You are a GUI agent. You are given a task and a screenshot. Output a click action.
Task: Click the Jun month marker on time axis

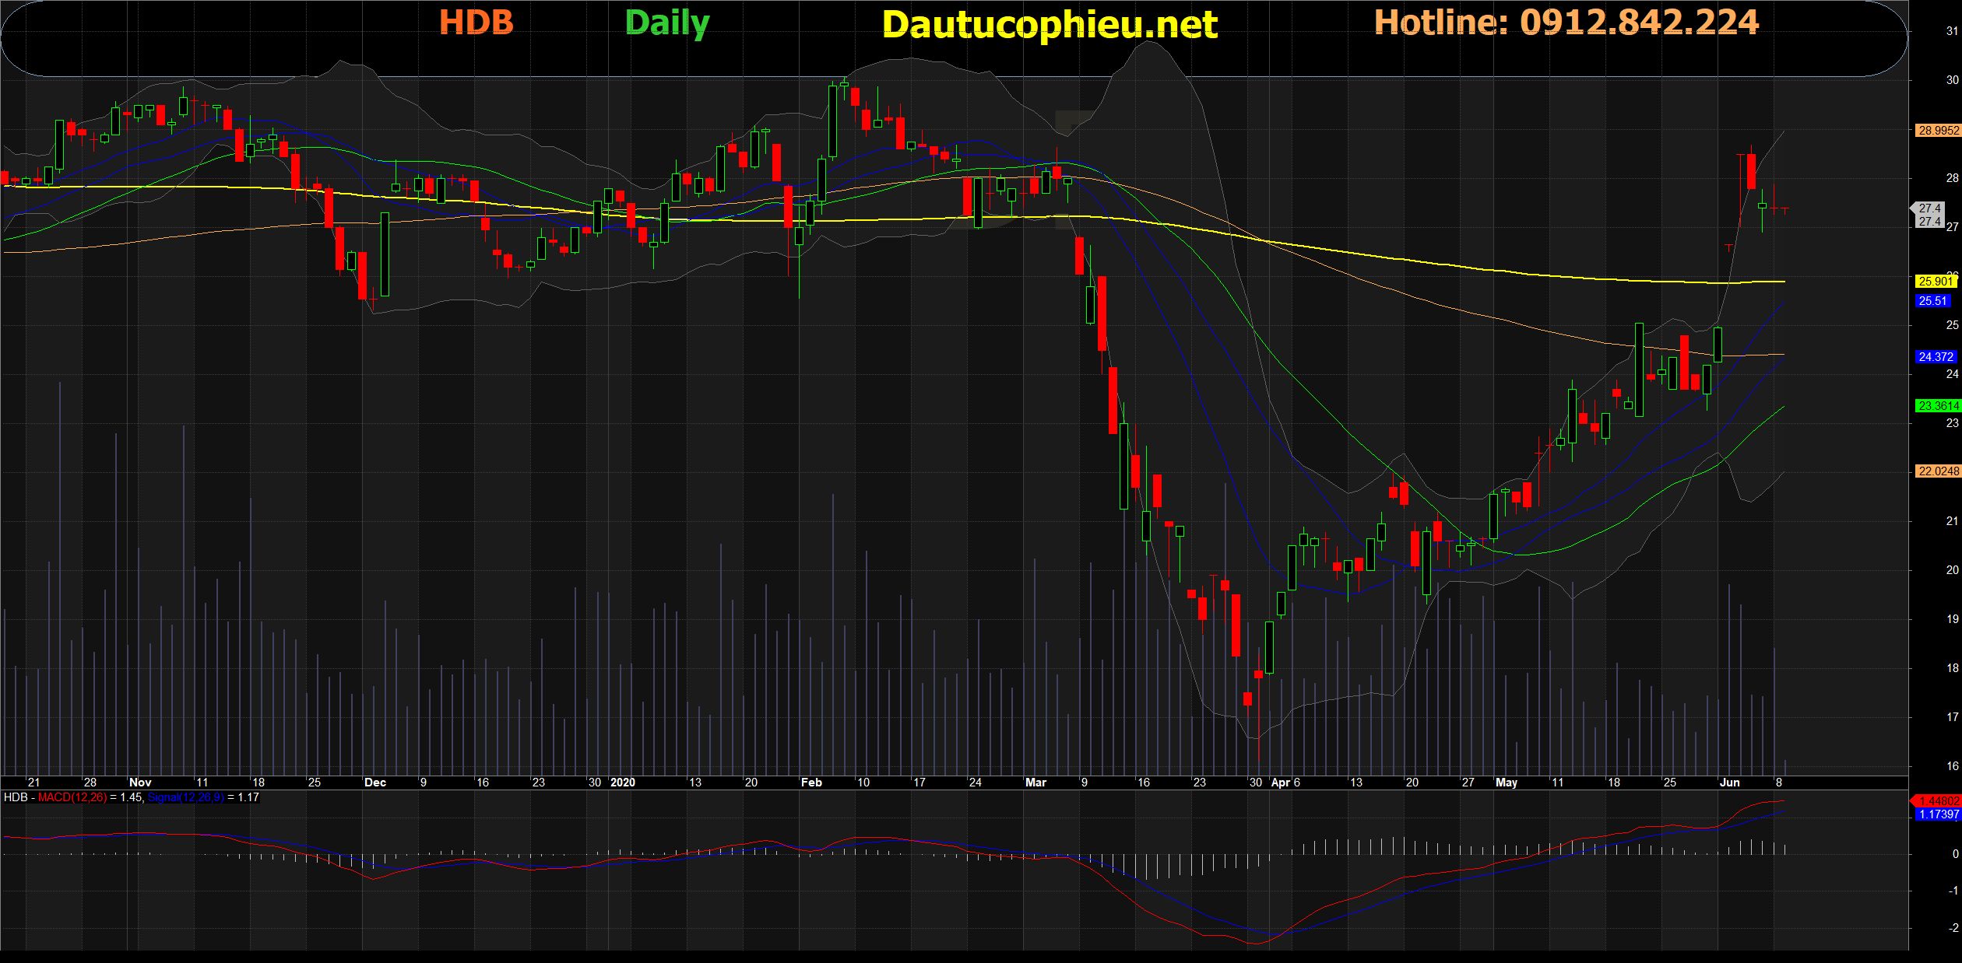1729,783
